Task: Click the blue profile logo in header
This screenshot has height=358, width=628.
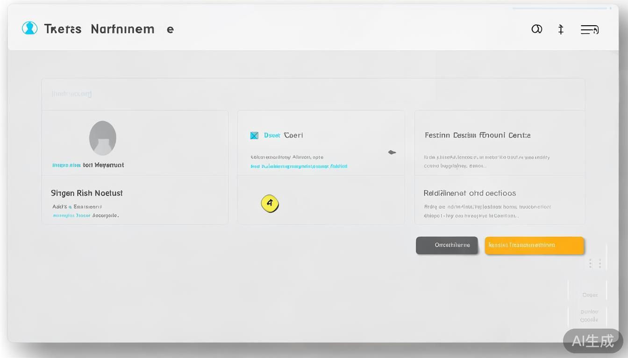Action: pos(29,28)
